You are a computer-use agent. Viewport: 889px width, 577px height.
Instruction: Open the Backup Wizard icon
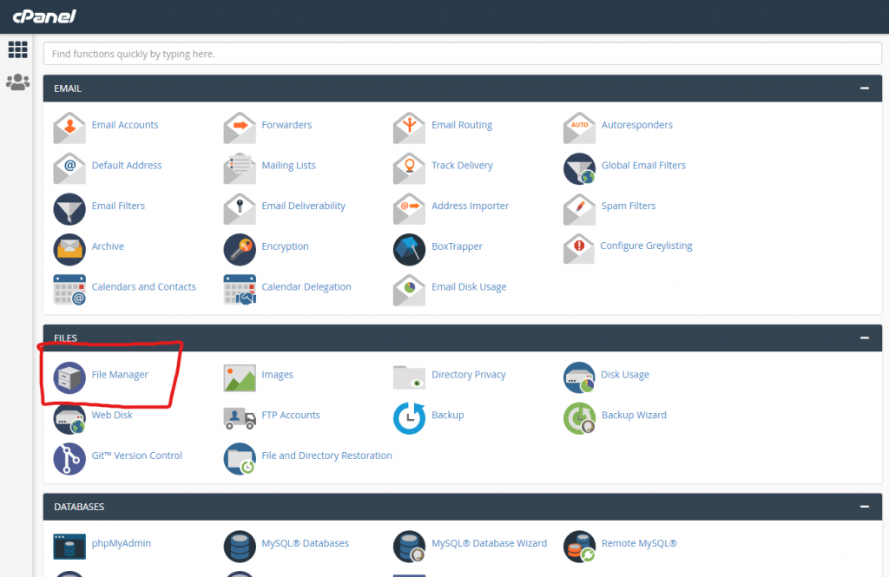coord(579,418)
